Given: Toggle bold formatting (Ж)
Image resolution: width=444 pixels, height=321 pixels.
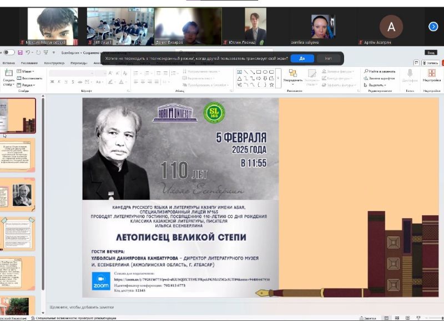Looking at the screenshot, I should tap(52, 81).
